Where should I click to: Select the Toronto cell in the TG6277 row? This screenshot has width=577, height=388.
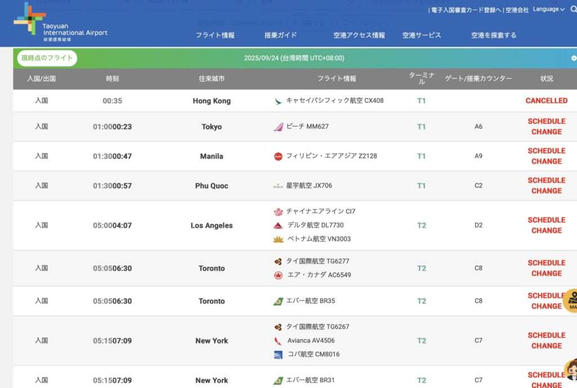tap(212, 268)
